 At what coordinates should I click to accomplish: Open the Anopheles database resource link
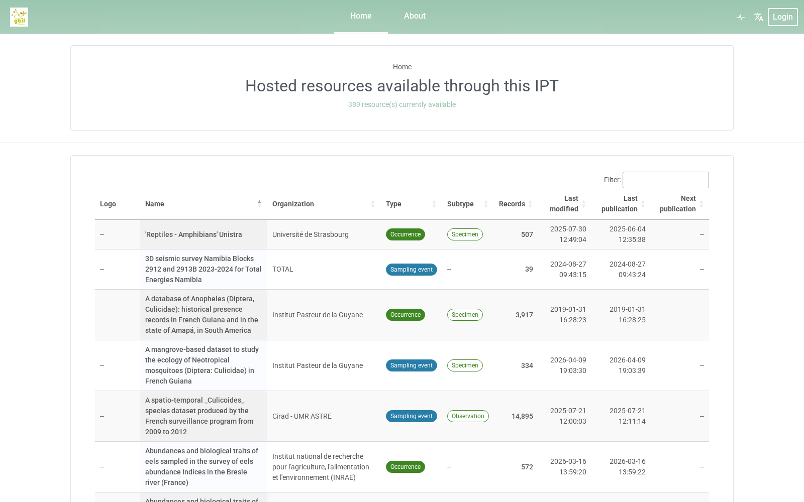tap(202, 315)
